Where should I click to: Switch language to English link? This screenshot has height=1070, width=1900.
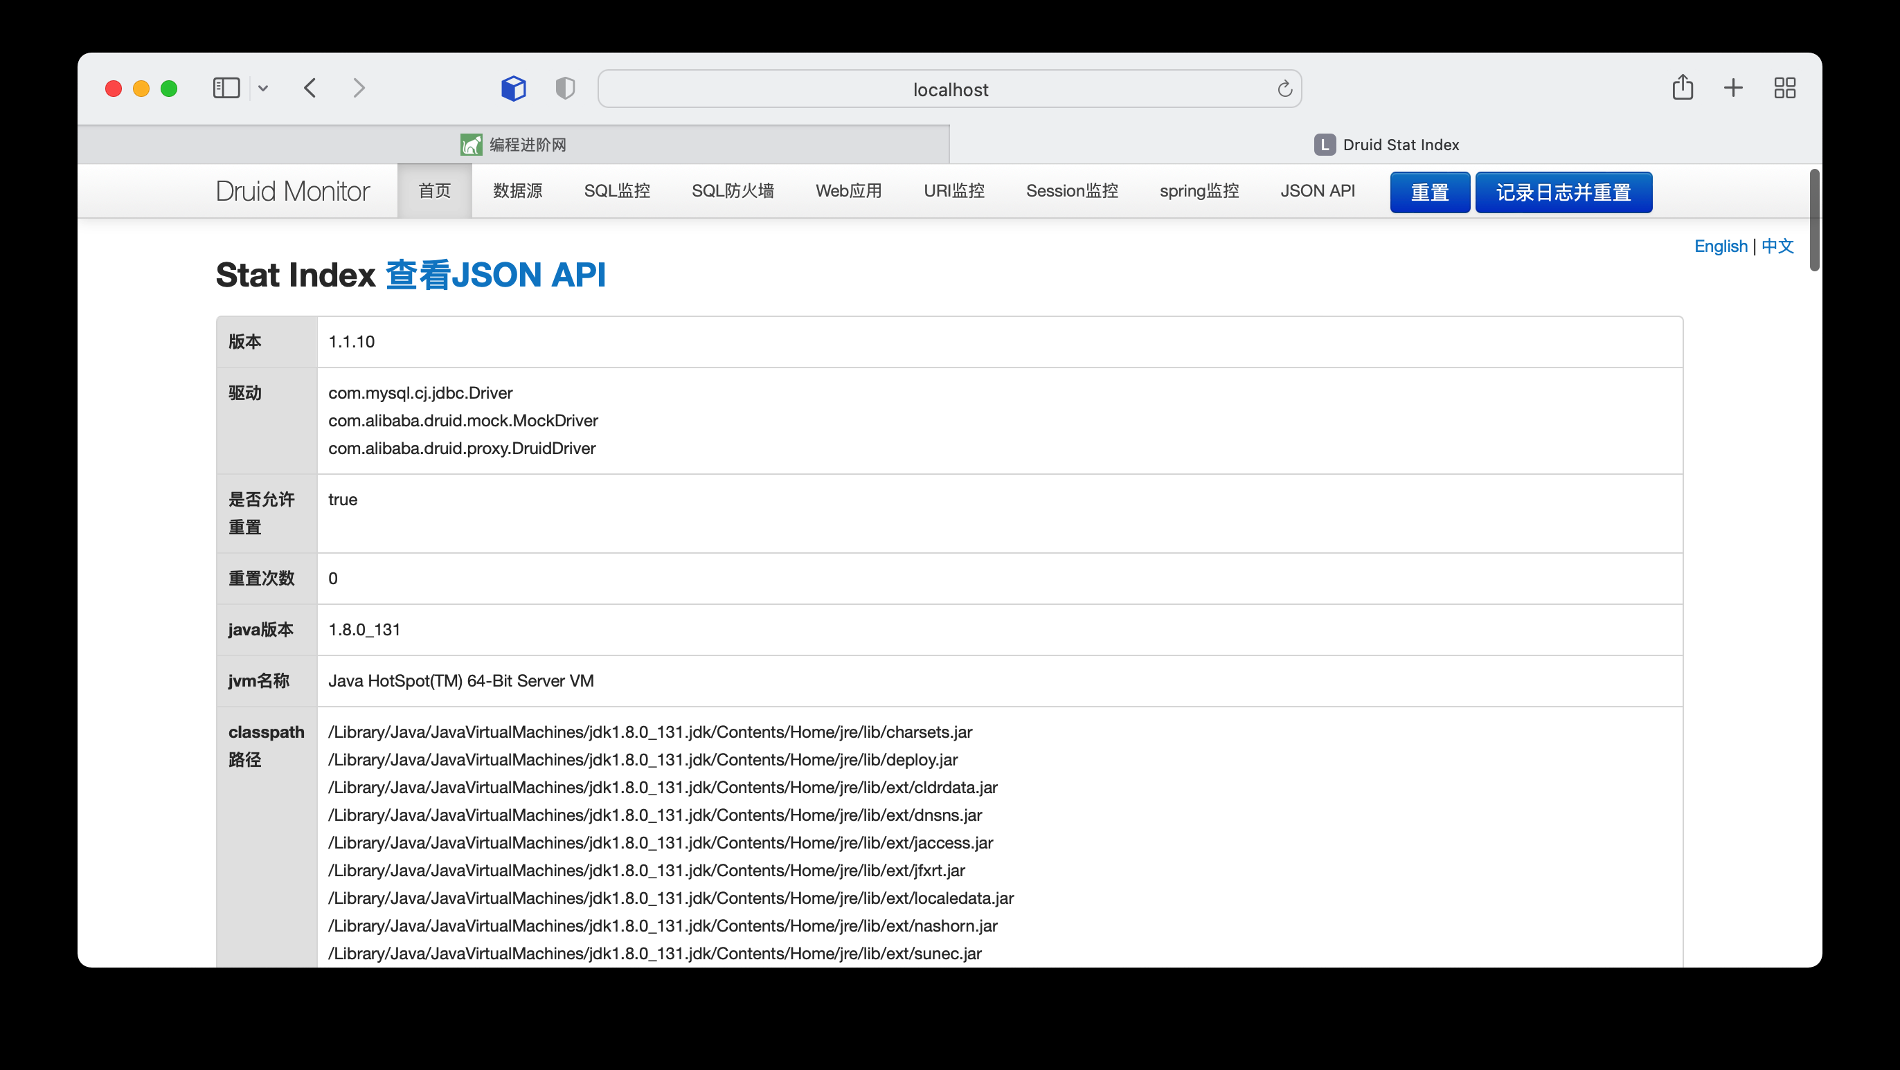coord(1720,246)
